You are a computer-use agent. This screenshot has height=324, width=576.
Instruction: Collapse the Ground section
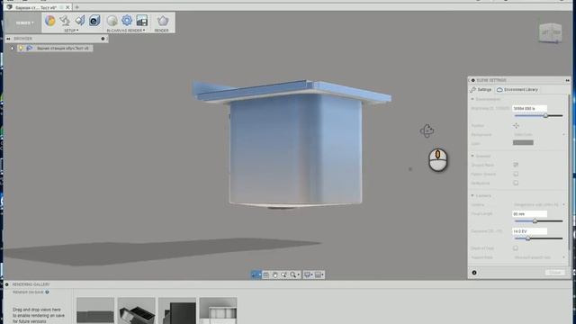coord(472,156)
